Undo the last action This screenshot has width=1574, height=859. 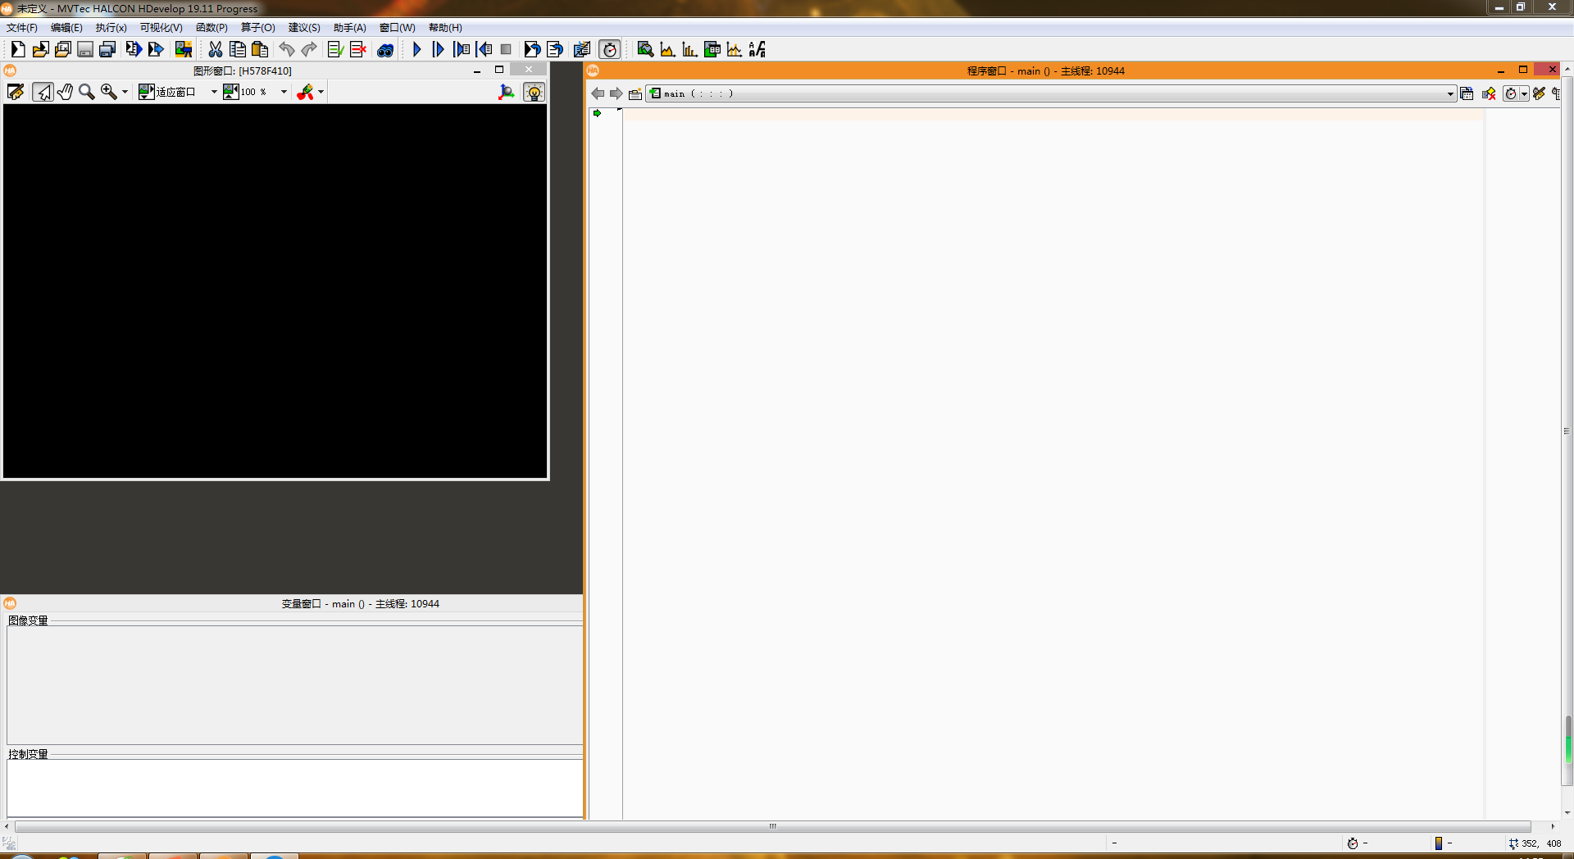tap(286, 49)
